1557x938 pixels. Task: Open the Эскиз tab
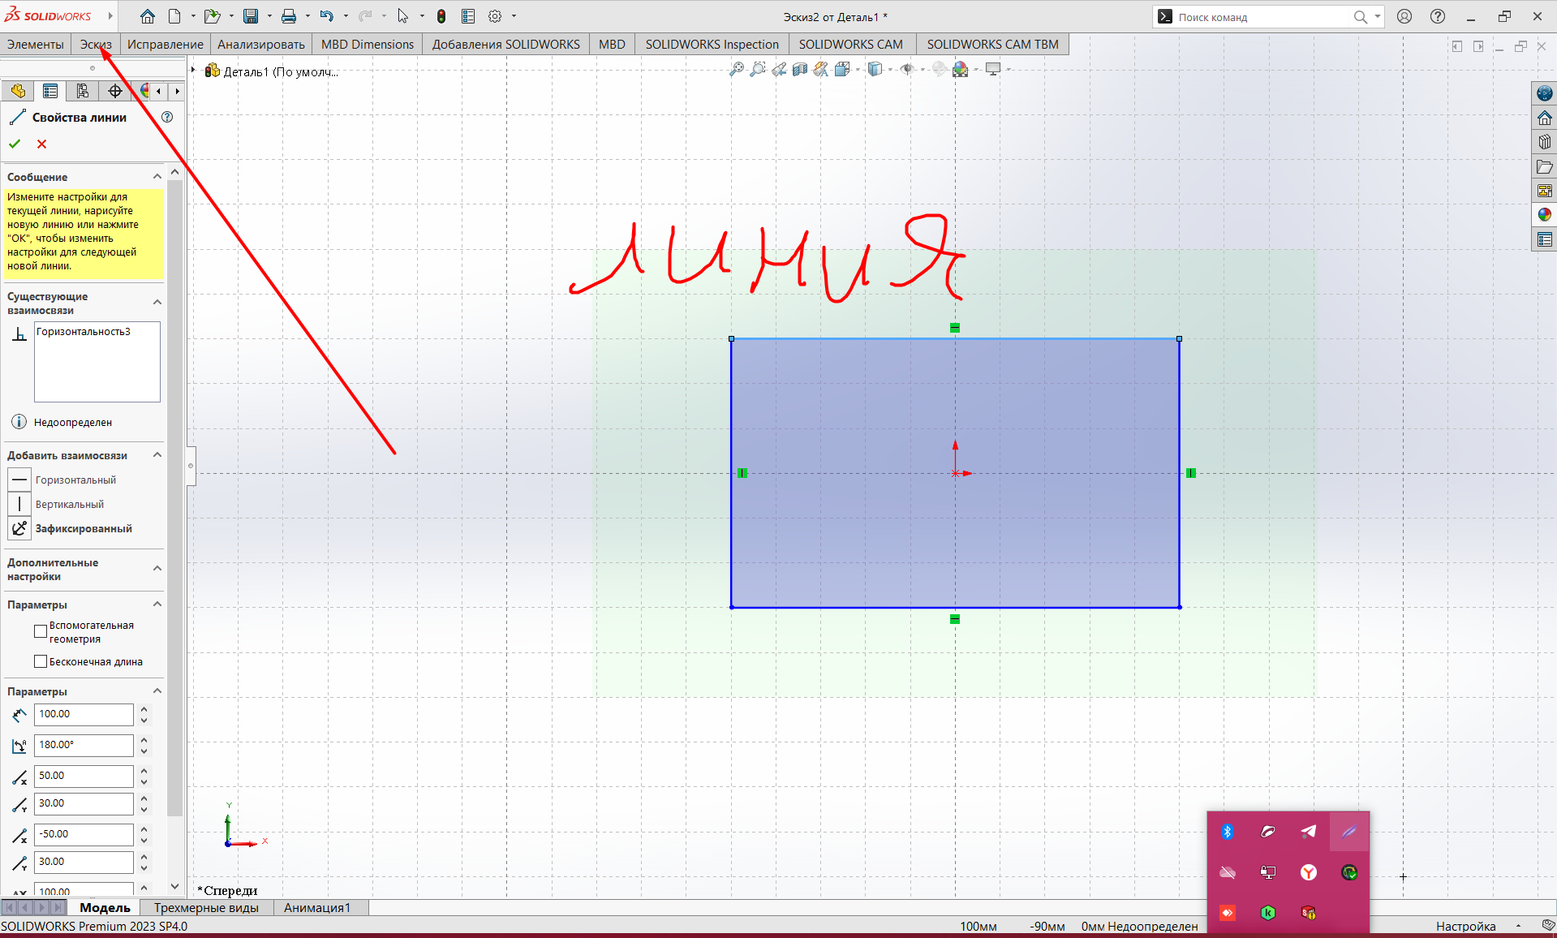(96, 44)
